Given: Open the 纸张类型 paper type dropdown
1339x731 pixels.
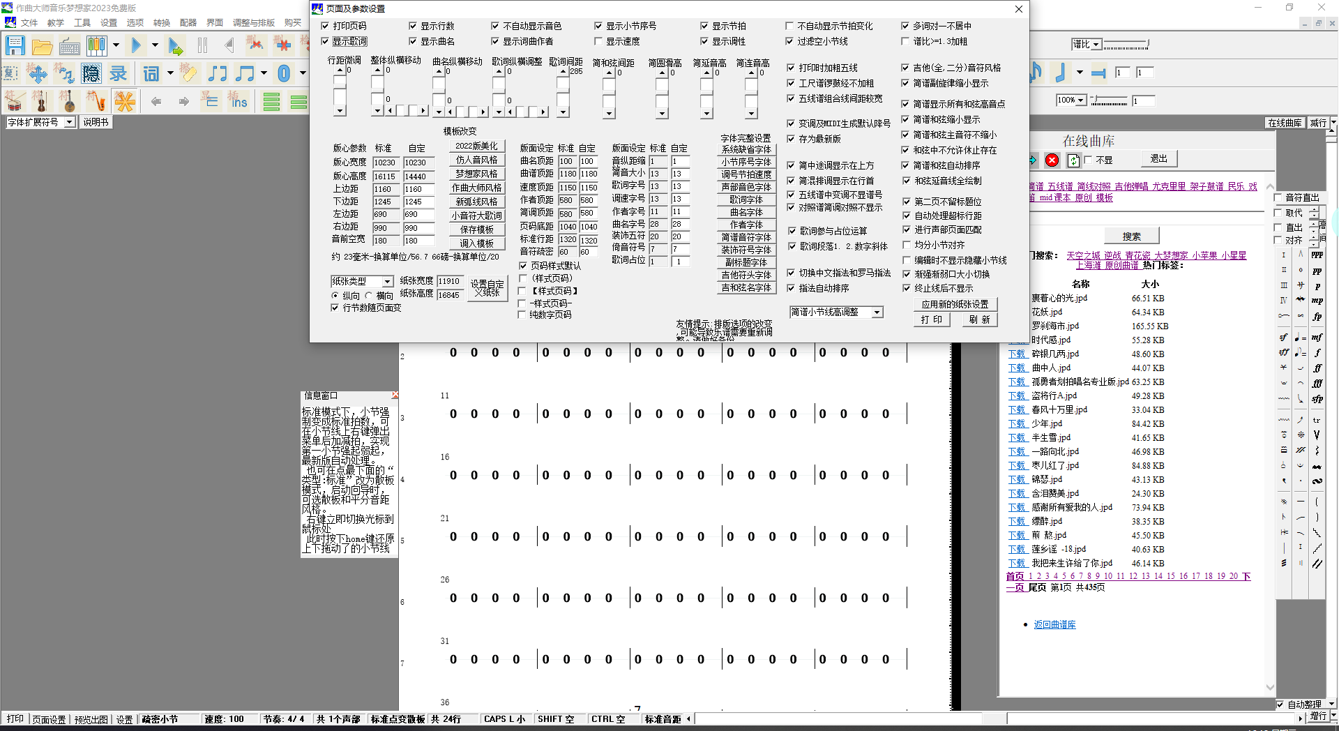Looking at the screenshot, I should pyautogui.click(x=362, y=281).
